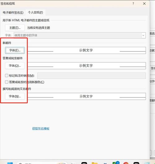Click 字体(N)... button for plain text mail
Screen dimensions: 155x164
[15, 96]
